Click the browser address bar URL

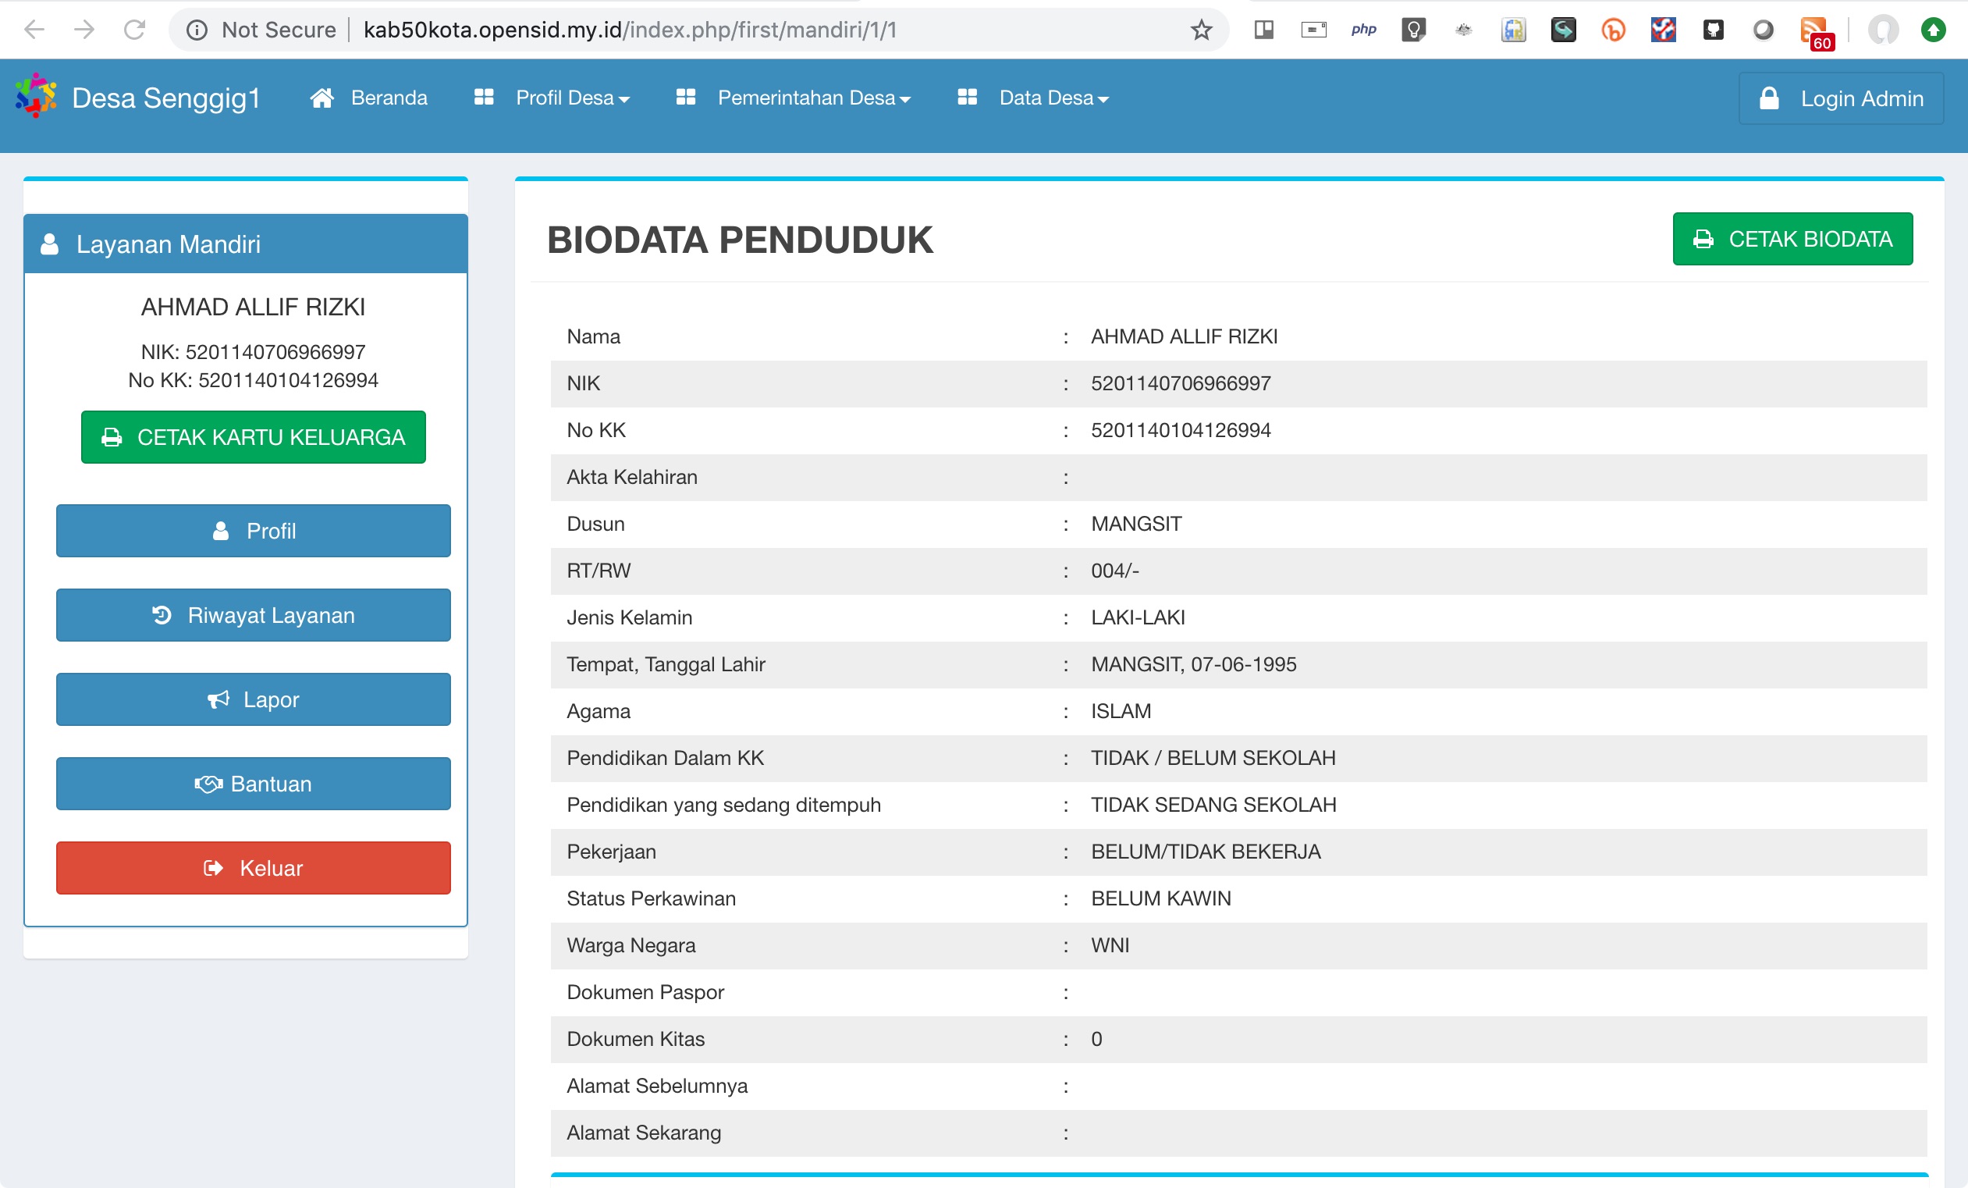pos(631,30)
